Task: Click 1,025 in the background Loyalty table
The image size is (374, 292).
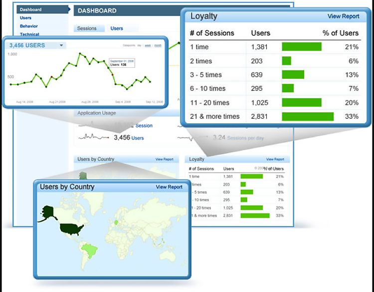Action: point(228,208)
